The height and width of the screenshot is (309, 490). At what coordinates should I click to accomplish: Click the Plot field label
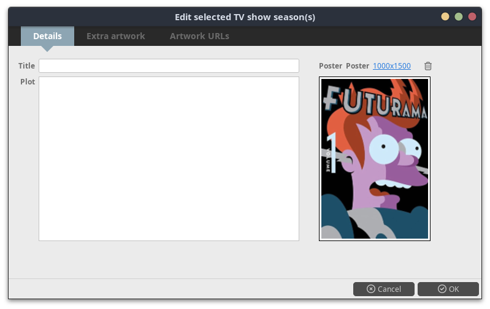pyautogui.click(x=28, y=82)
